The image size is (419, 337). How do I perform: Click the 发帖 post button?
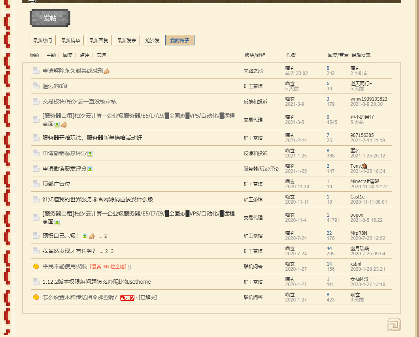(x=50, y=18)
